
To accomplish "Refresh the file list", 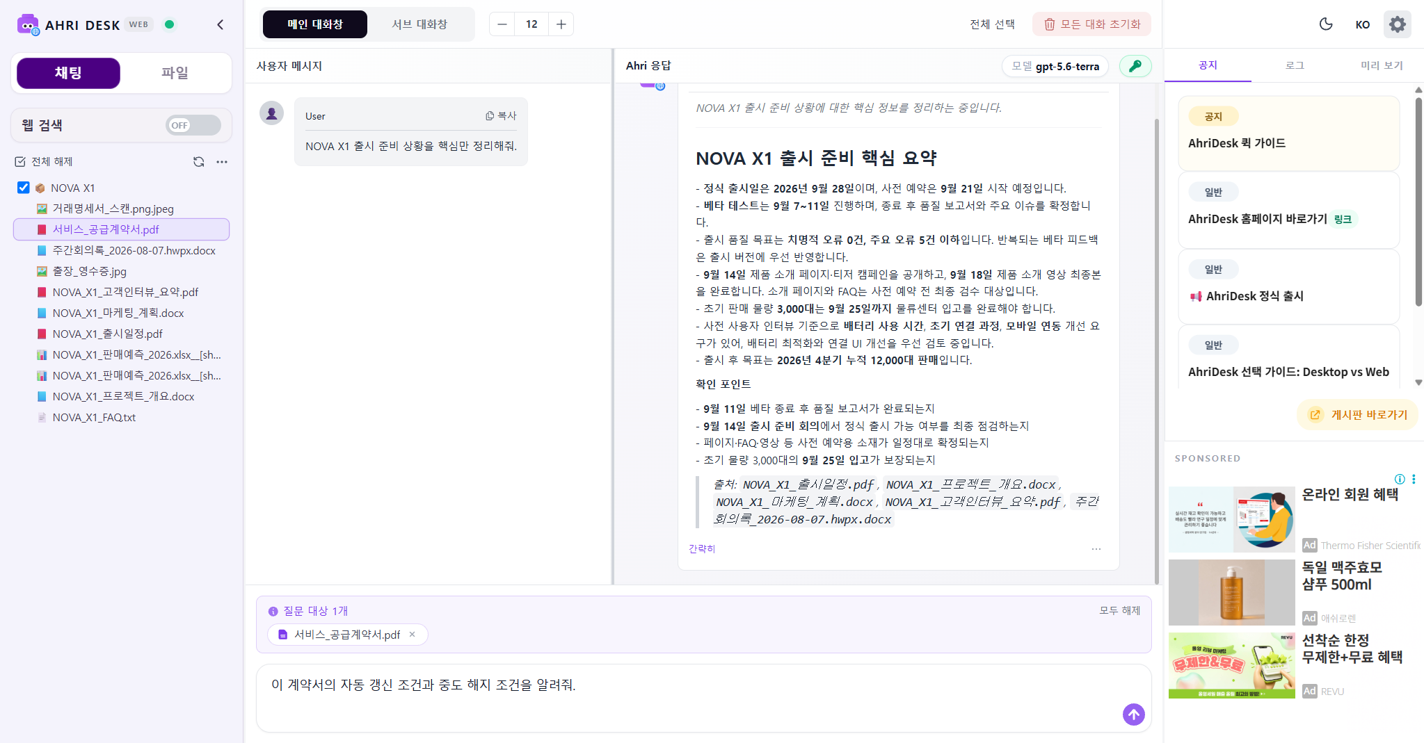I will (199, 161).
